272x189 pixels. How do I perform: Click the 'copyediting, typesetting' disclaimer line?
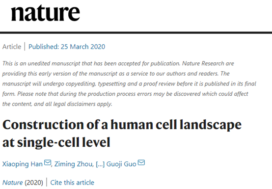tap(129, 84)
